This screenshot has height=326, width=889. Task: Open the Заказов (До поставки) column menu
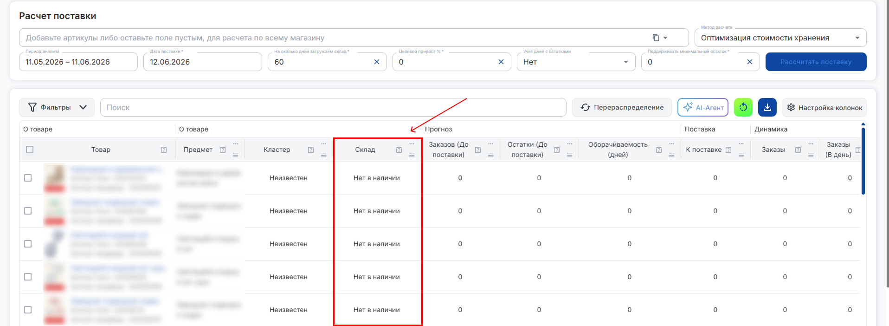click(490, 155)
